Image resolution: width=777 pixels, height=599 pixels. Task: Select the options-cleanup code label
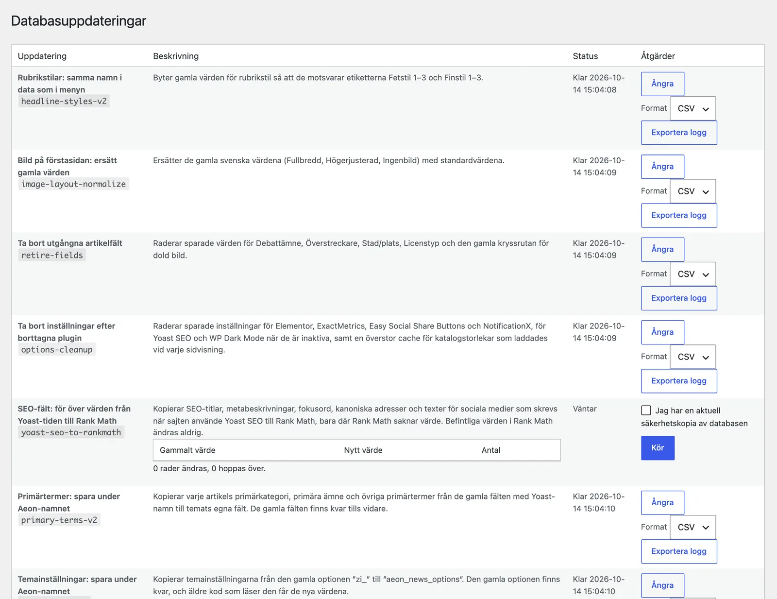pos(57,350)
